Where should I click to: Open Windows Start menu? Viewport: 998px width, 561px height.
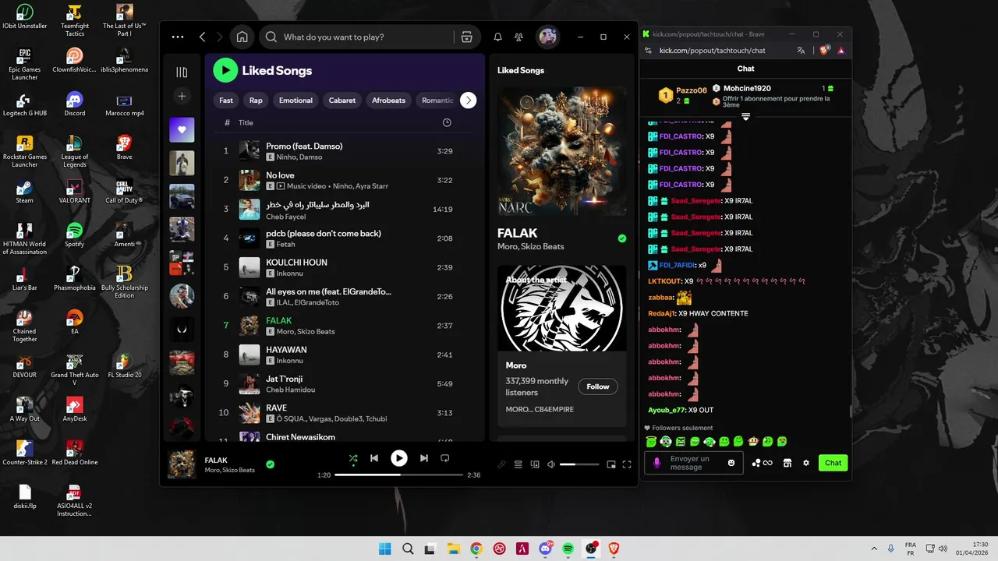click(384, 549)
